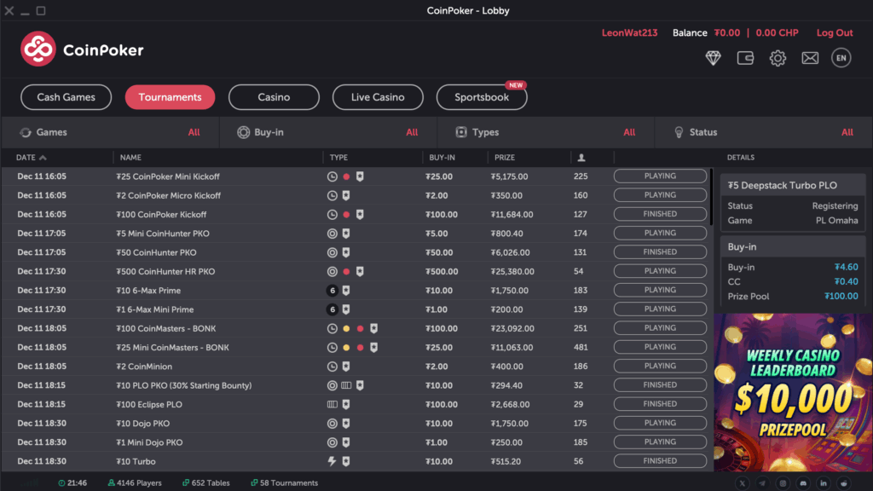Open the Casino tab

tap(274, 97)
